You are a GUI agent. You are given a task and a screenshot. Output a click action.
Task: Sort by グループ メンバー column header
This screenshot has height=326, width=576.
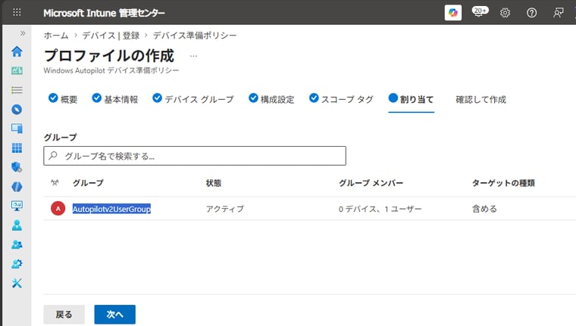pos(371,182)
